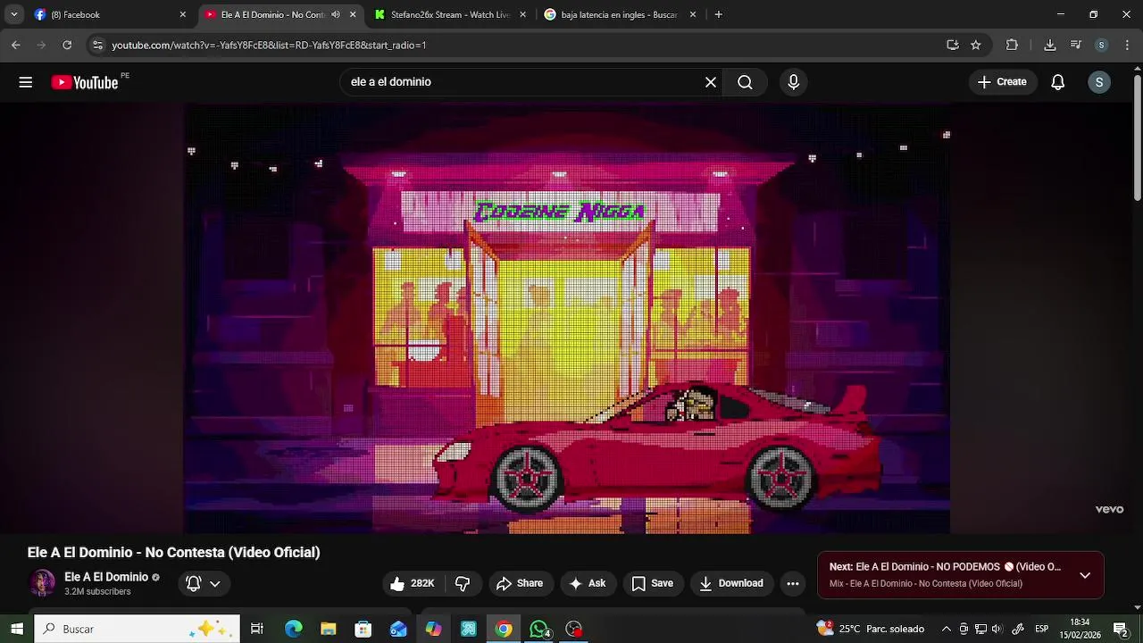The width and height of the screenshot is (1143, 643).
Task: Install page as app from address bar
Action: (953, 45)
